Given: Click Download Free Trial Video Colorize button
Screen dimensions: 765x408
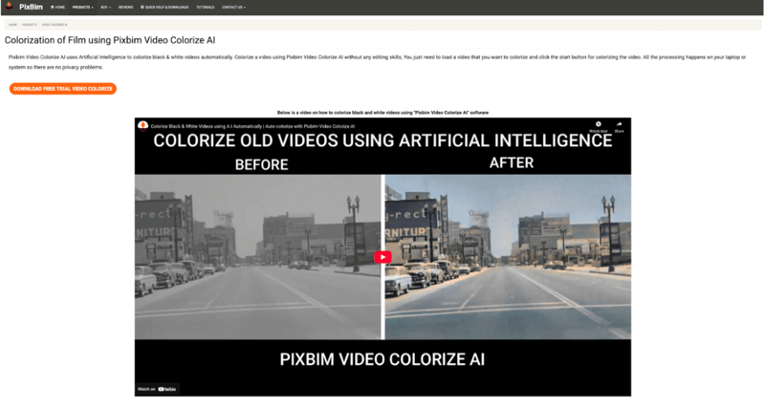Looking at the screenshot, I should tap(63, 89).
